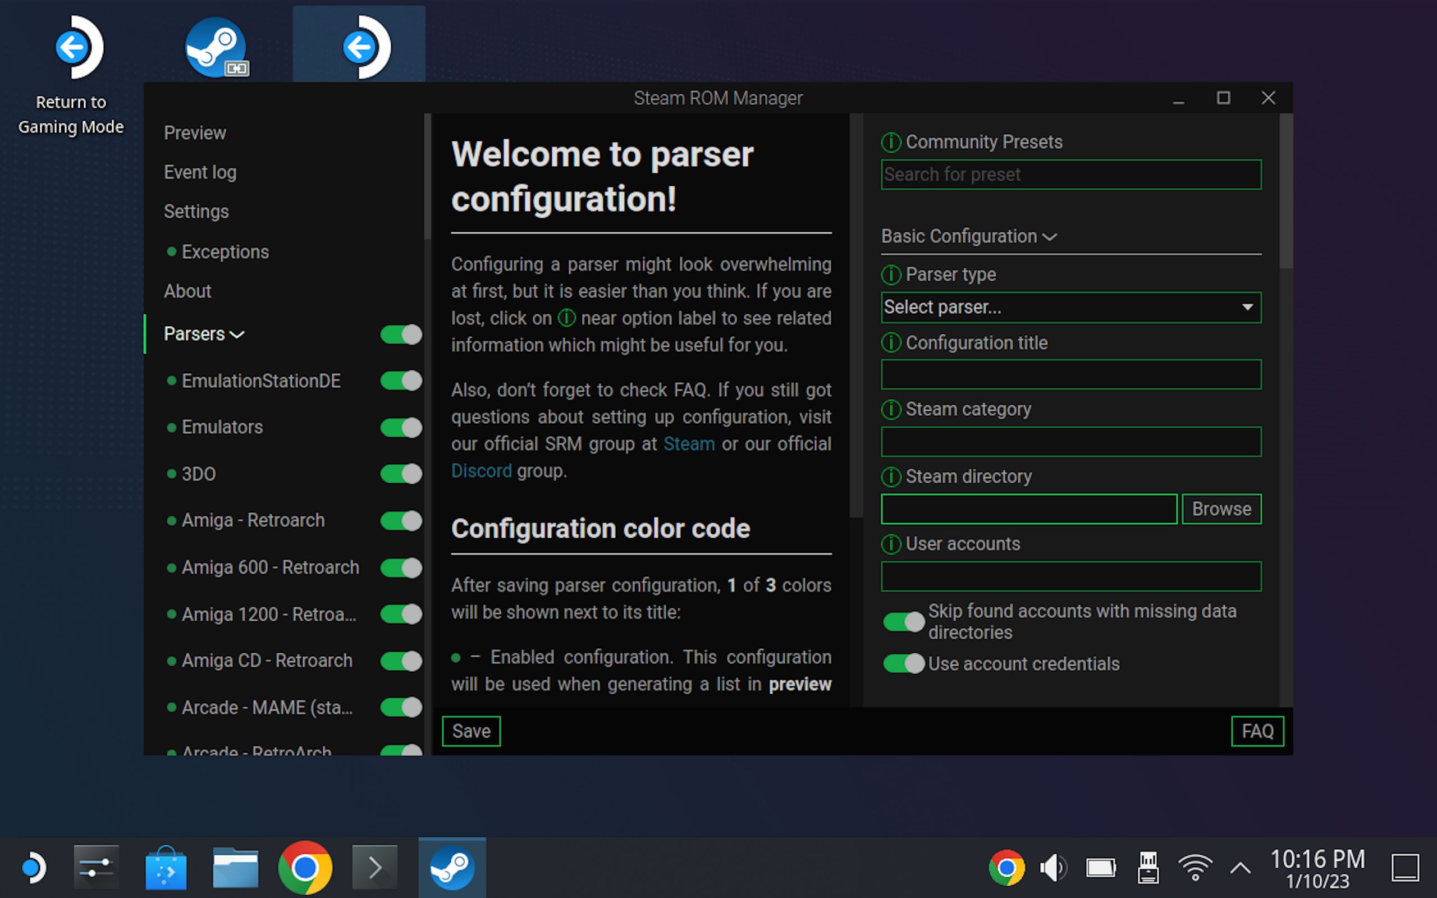Open the Select parser dropdown
Viewport: 1437px width, 898px height.
(x=1071, y=307)
